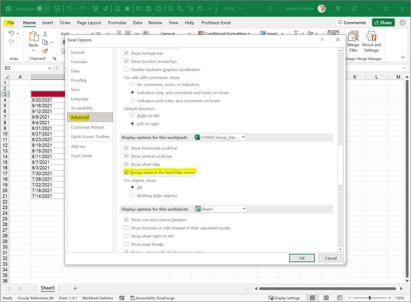
Task: Click the AutoSum sigma icon
Action: (296, 33)
